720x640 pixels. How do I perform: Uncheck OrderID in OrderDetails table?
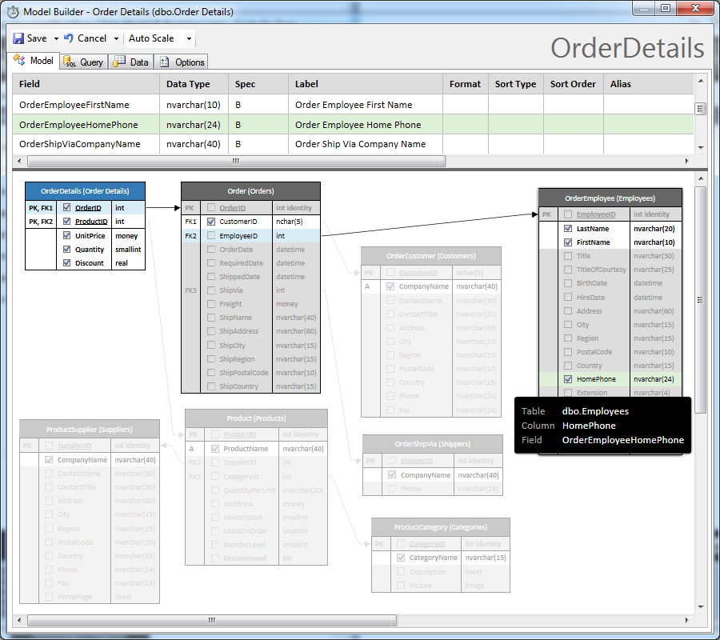pyautogui.click(x=67, y=207)
